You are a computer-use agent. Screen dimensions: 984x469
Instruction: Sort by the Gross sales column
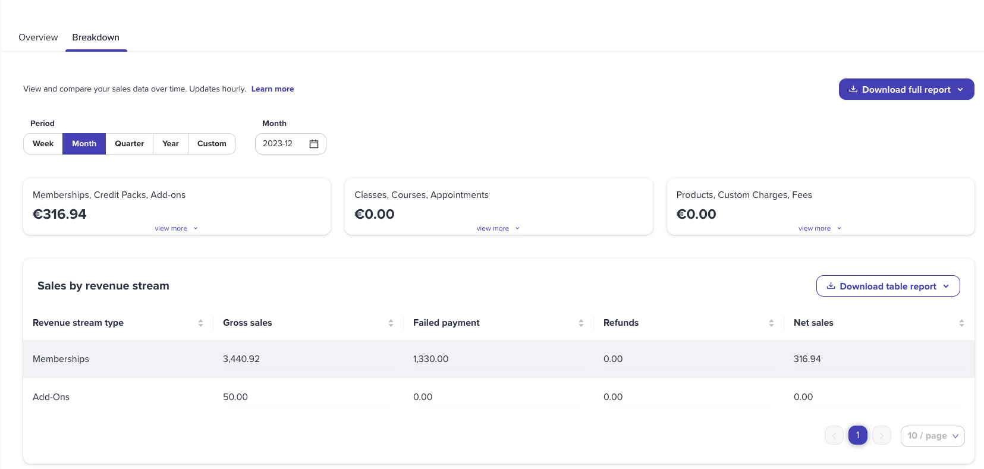tap(391, 323)
